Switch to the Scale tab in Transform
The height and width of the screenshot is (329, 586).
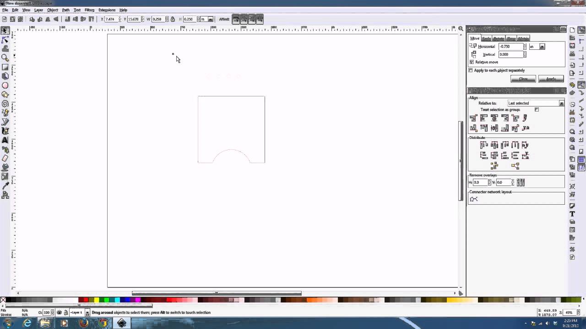point(486,38)
